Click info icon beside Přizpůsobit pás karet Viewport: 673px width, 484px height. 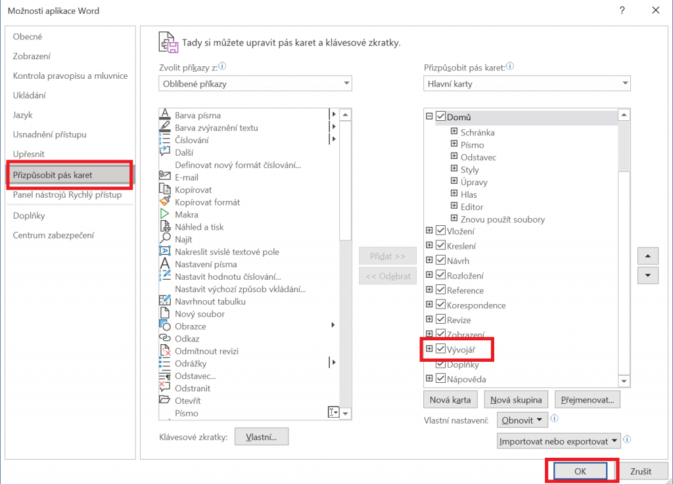(510, 67)
